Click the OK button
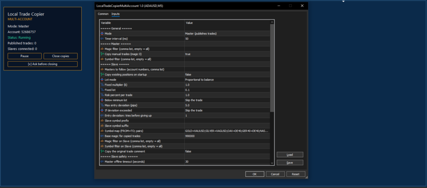This screenshot has height=188, width=427. (x=255, y=174)
